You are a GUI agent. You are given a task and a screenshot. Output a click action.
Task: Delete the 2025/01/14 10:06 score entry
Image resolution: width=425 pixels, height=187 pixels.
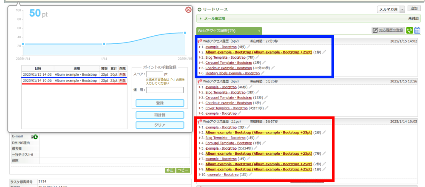pos(122,80)
